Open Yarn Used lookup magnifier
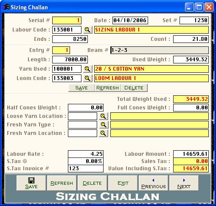 pos(88,69)
